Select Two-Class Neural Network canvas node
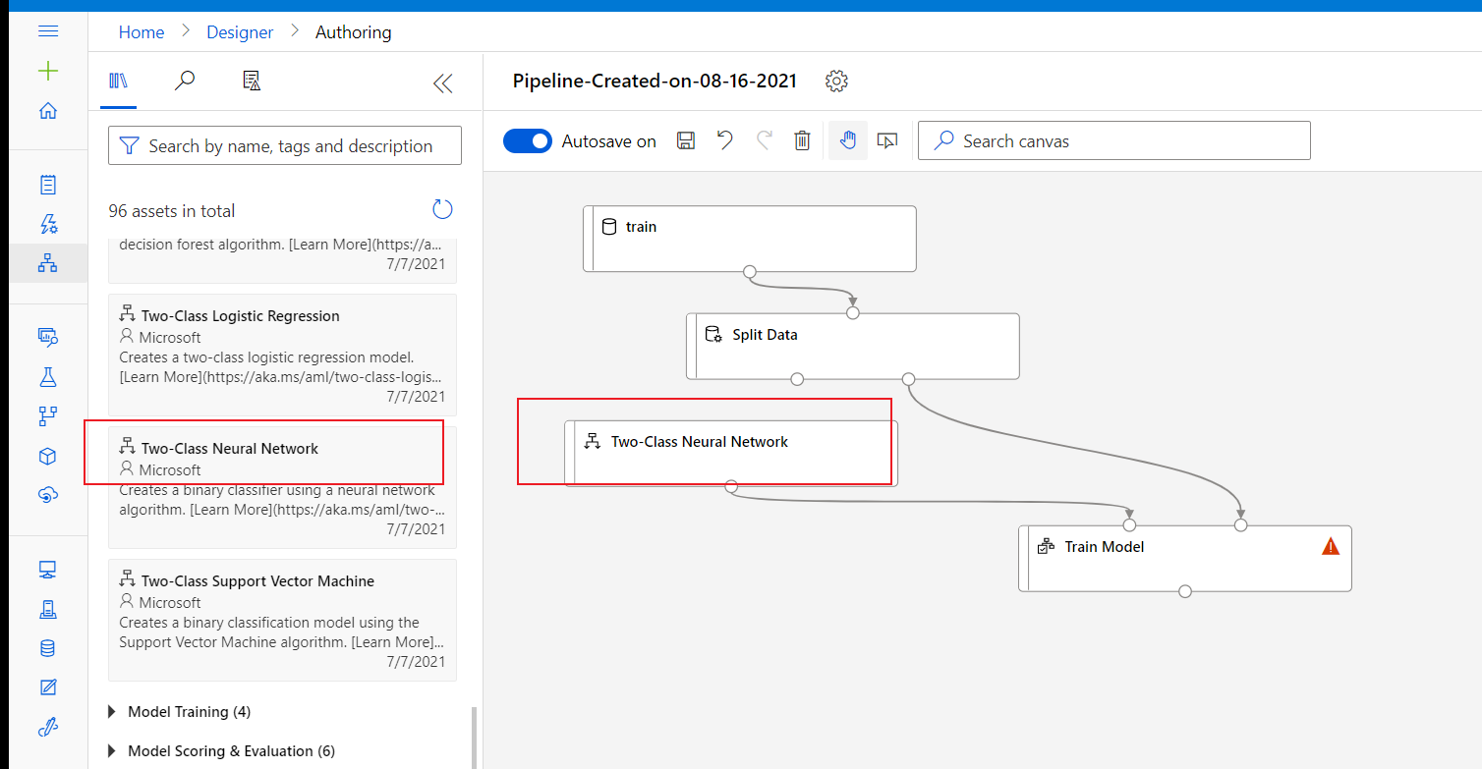 pos(731,453)
